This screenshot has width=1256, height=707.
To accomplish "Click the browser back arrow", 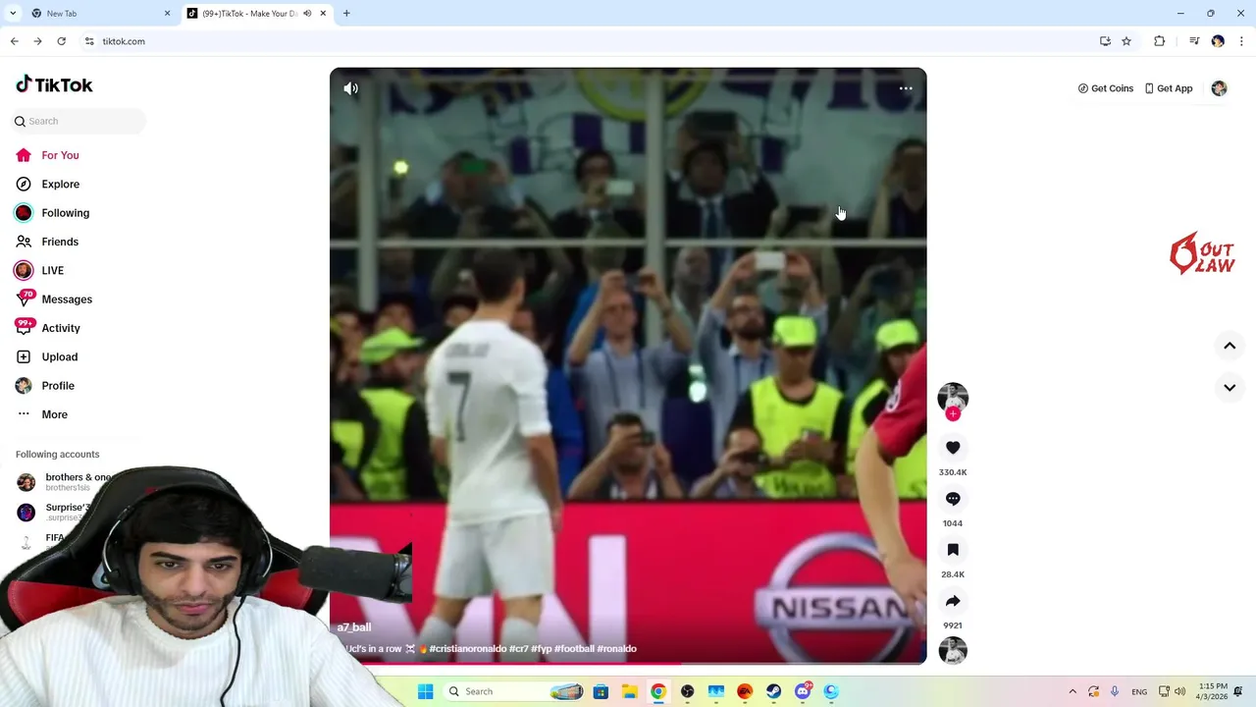I will click(x=15, y=41).
